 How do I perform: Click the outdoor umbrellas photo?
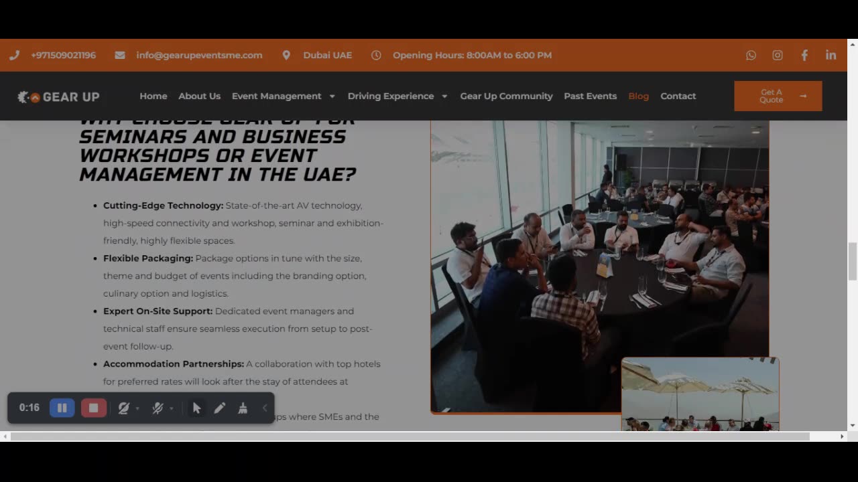tap(700, 394)
